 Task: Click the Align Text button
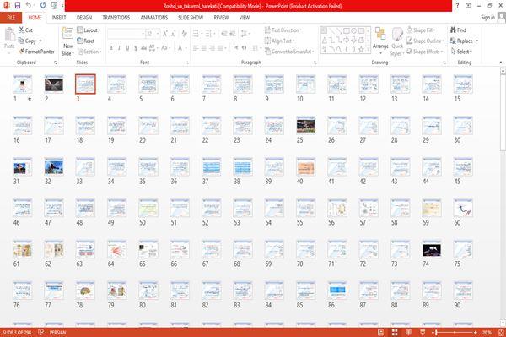point(279,41)
